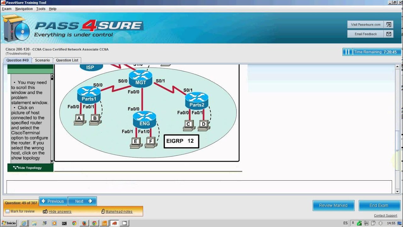The width and height of the screenshot is (403, 227).
Task: Click host F computer icon
Action: point(151,143)
